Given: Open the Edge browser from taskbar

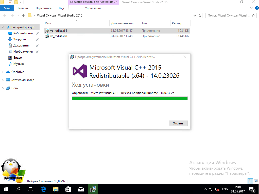Looking at the screenshot, I should pyautogui.click(x=43, y=189).
